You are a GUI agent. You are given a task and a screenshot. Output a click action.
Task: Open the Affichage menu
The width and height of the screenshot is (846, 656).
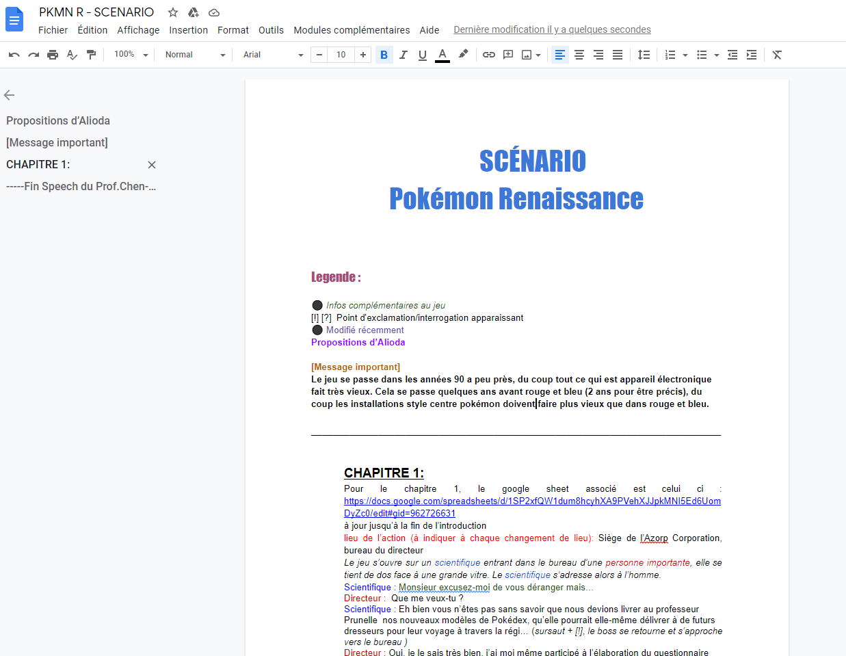point(138,30)
